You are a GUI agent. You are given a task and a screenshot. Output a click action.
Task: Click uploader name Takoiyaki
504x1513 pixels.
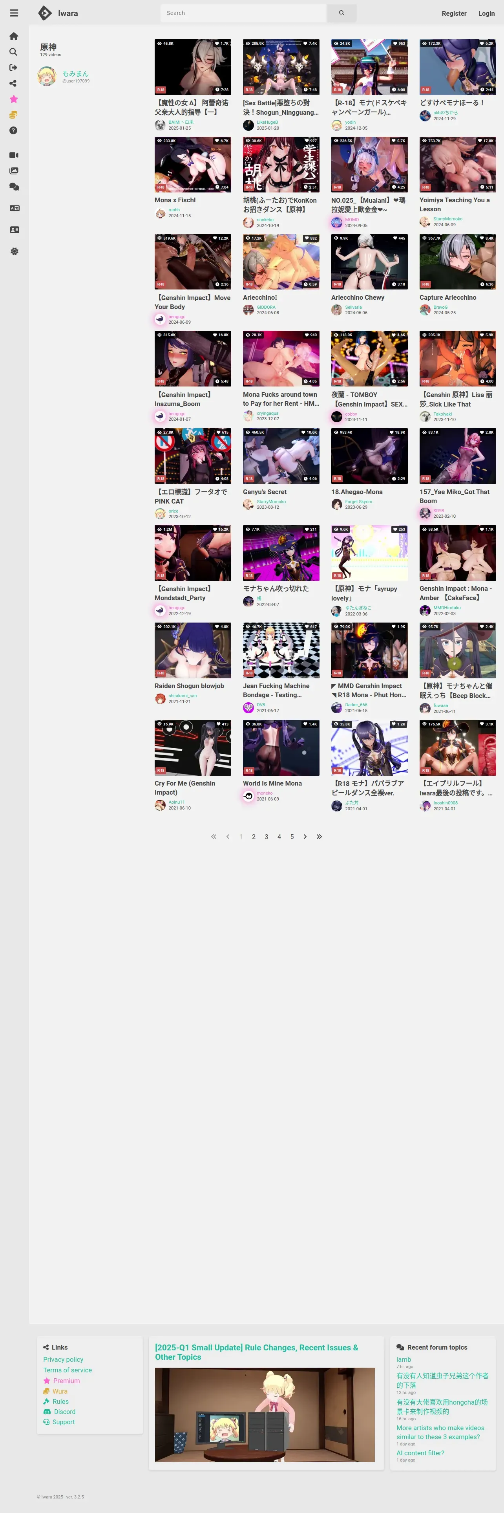pyautogui.click(x=442, y=414)
